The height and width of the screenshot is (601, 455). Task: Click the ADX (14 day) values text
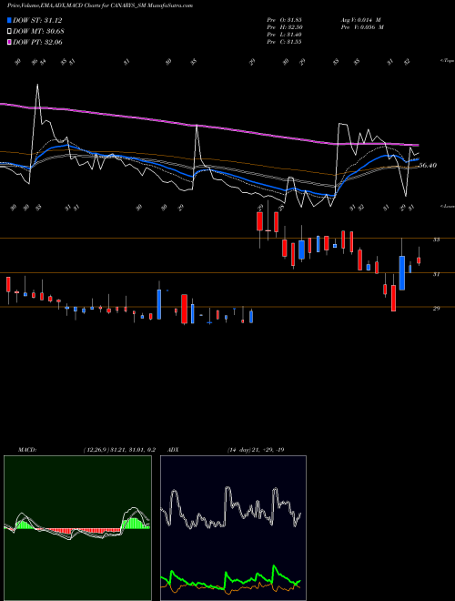tap(256, 450)
